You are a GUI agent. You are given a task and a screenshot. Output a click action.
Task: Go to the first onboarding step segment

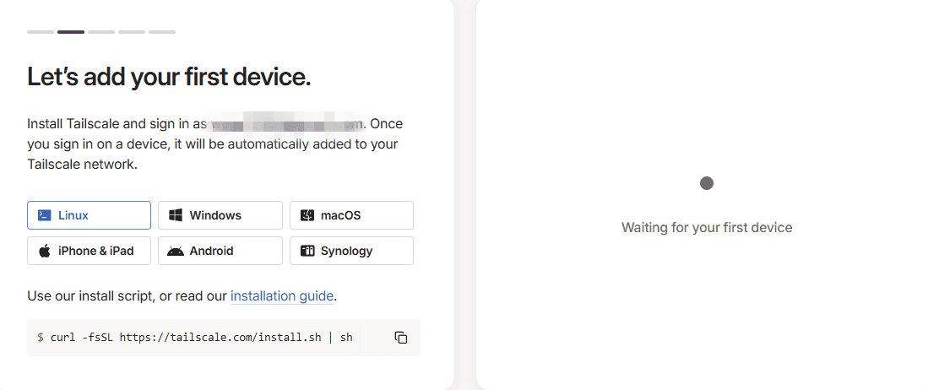41,32
